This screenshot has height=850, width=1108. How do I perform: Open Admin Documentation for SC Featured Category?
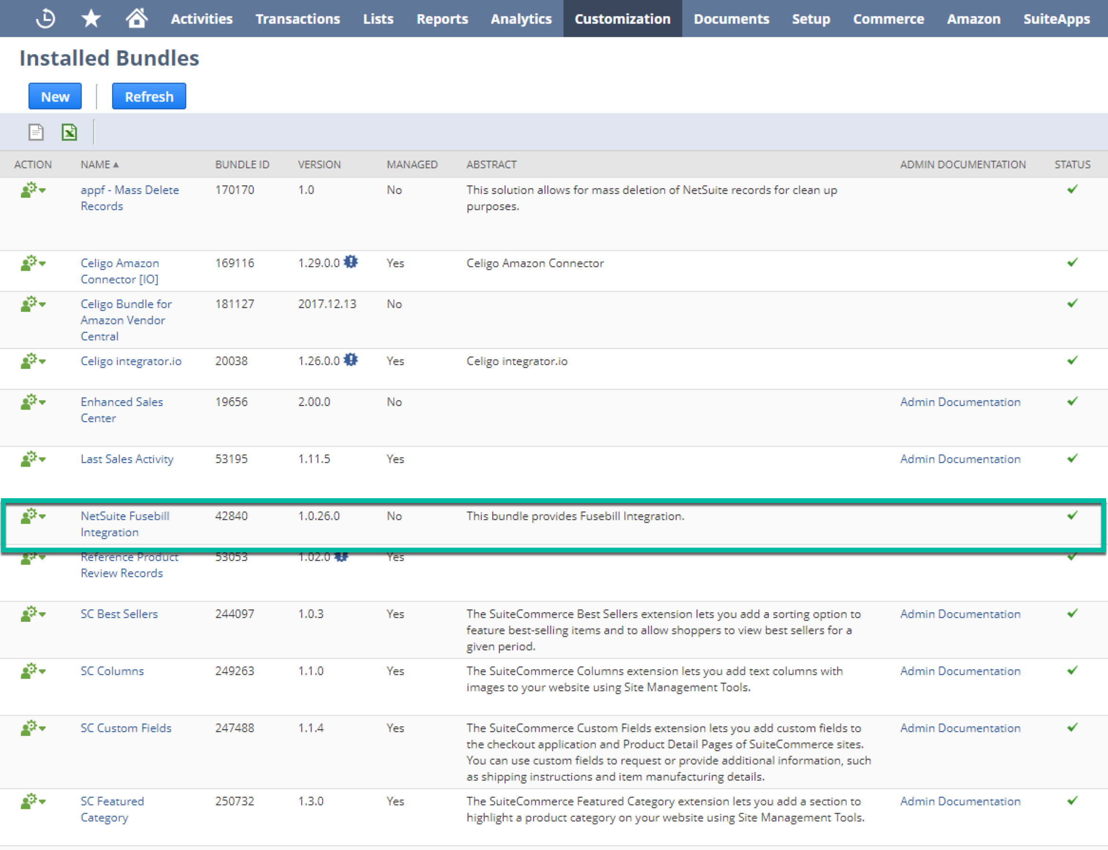tap(960, 801)
